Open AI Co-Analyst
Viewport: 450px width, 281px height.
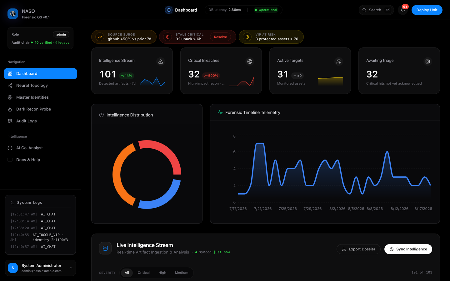coord(40,148)
